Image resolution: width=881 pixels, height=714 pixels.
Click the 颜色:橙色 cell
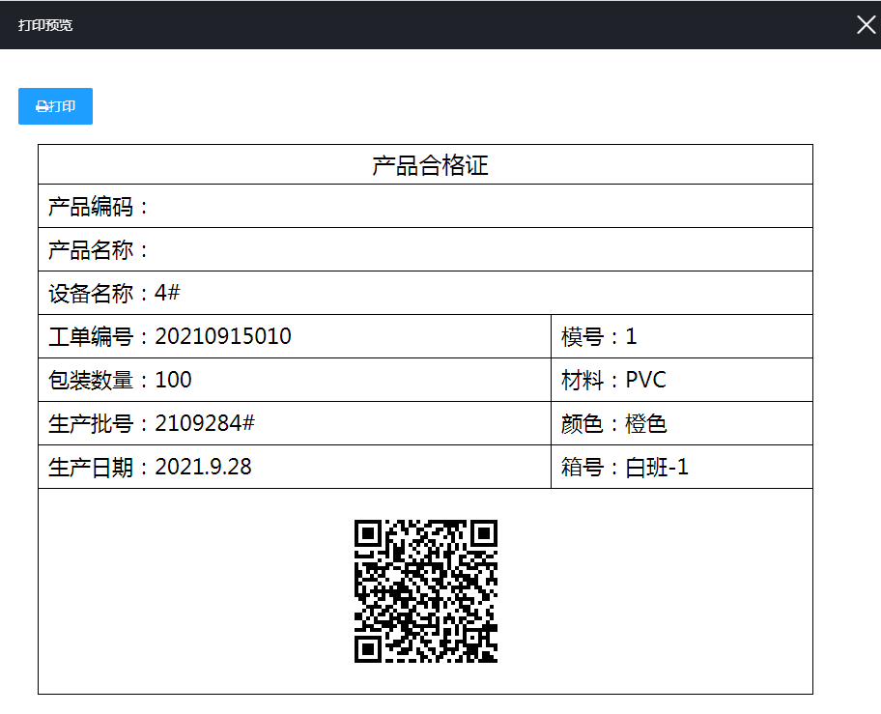coord(682,423)
